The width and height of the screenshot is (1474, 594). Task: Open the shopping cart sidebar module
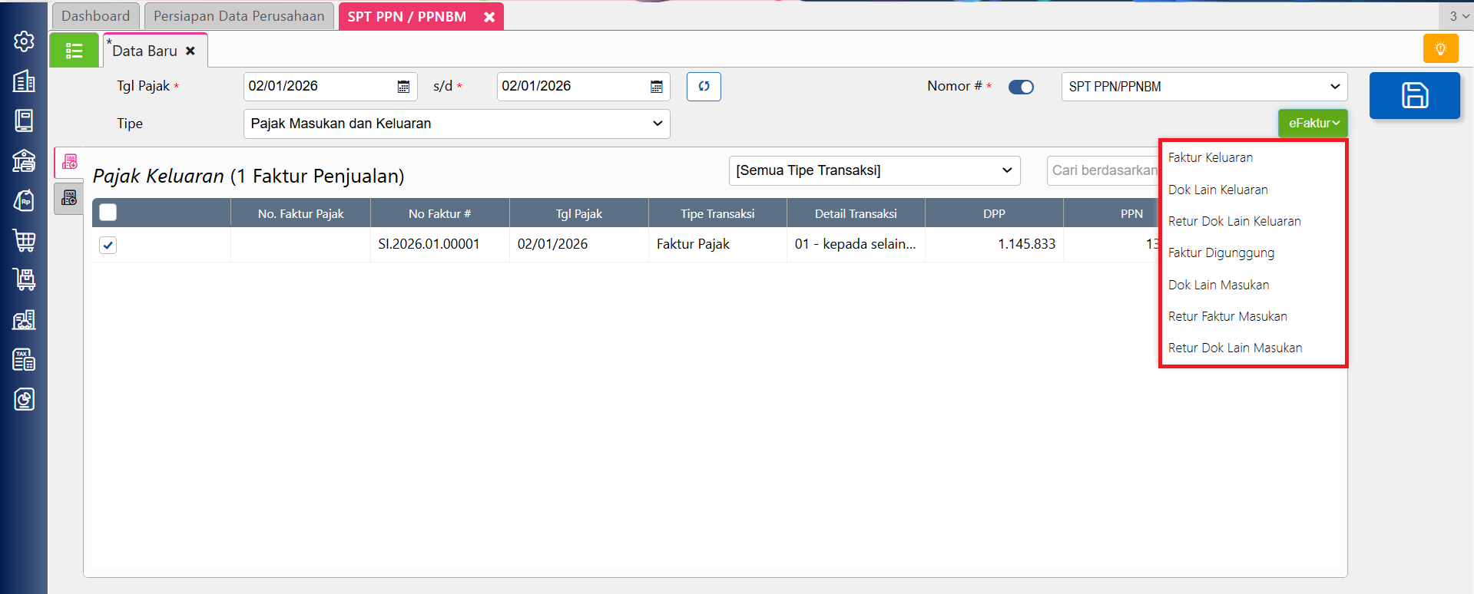24,240
